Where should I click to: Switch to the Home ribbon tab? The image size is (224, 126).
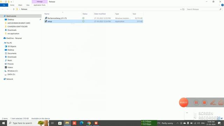[x=12, y=5]
